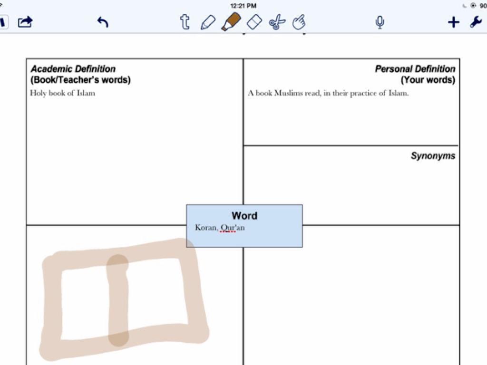Tap the 'Holy book of Islam' text
The image size is (487, 365).
coord(62,93)
